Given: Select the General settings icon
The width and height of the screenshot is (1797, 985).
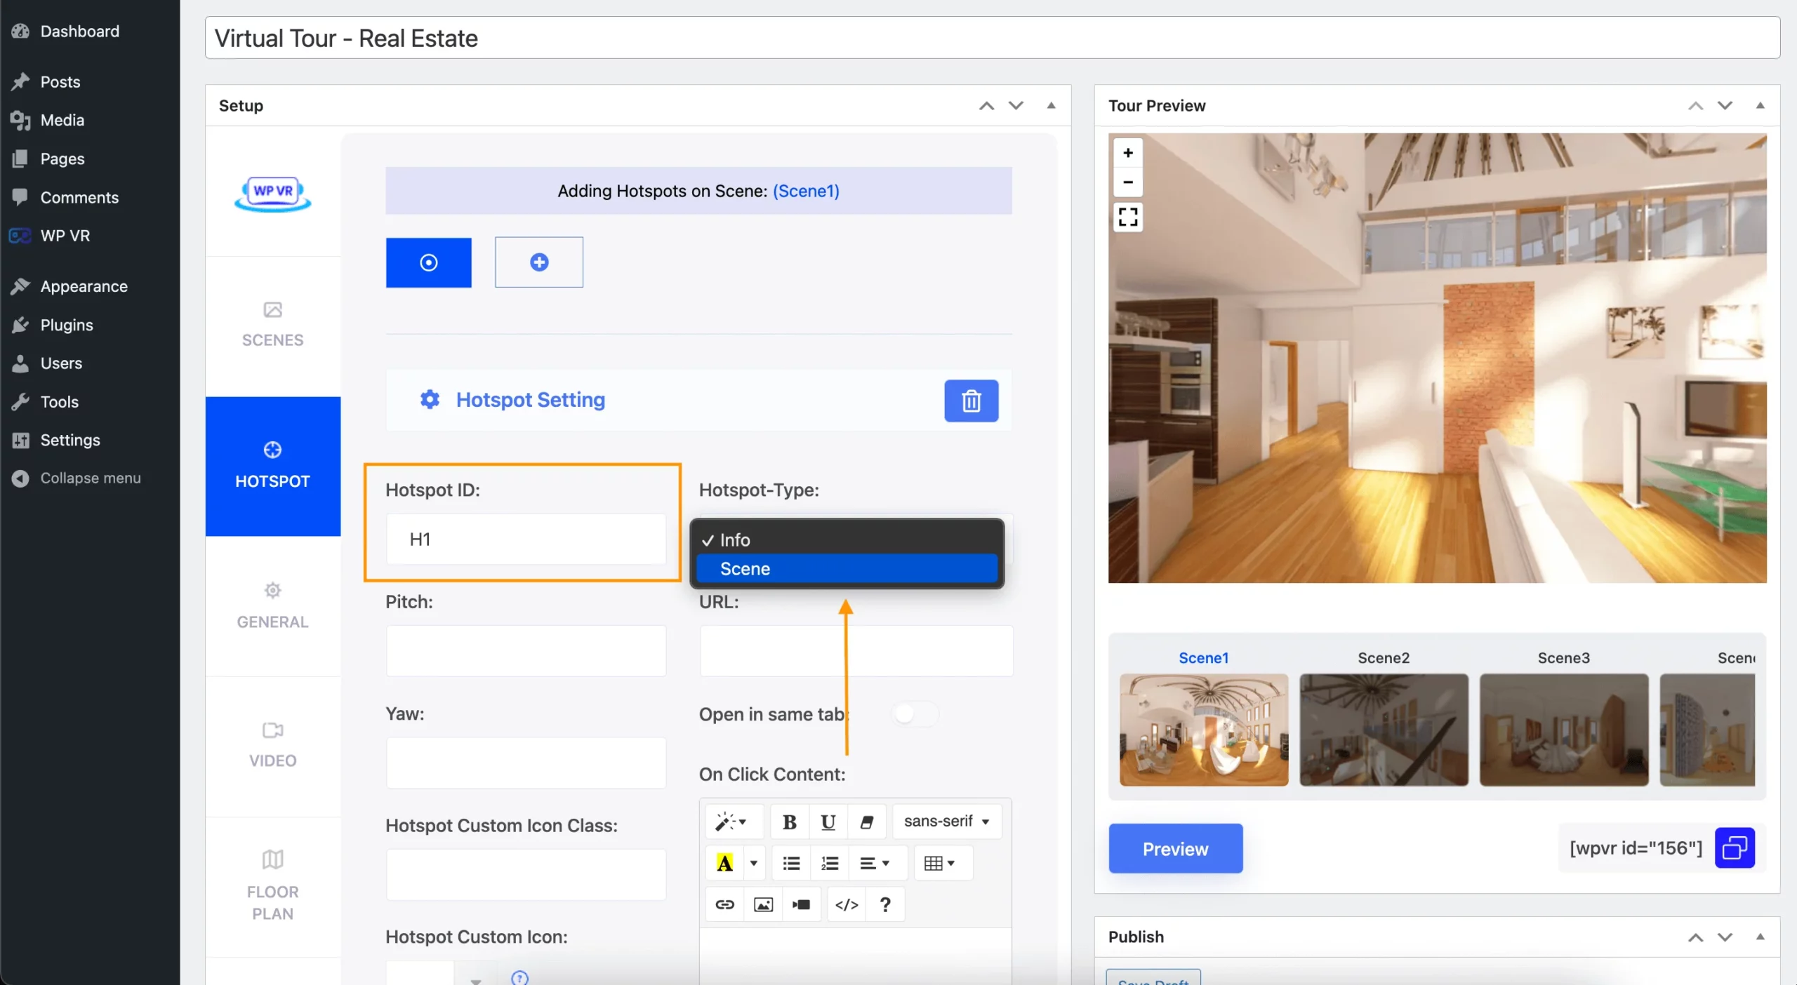Looking at the screenshot, I should click(x=273, y=591).
